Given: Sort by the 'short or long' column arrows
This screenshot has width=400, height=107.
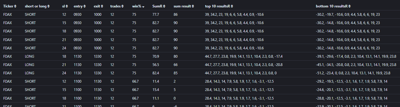Looking at the screenshot, I should click(x=49, y=6).
